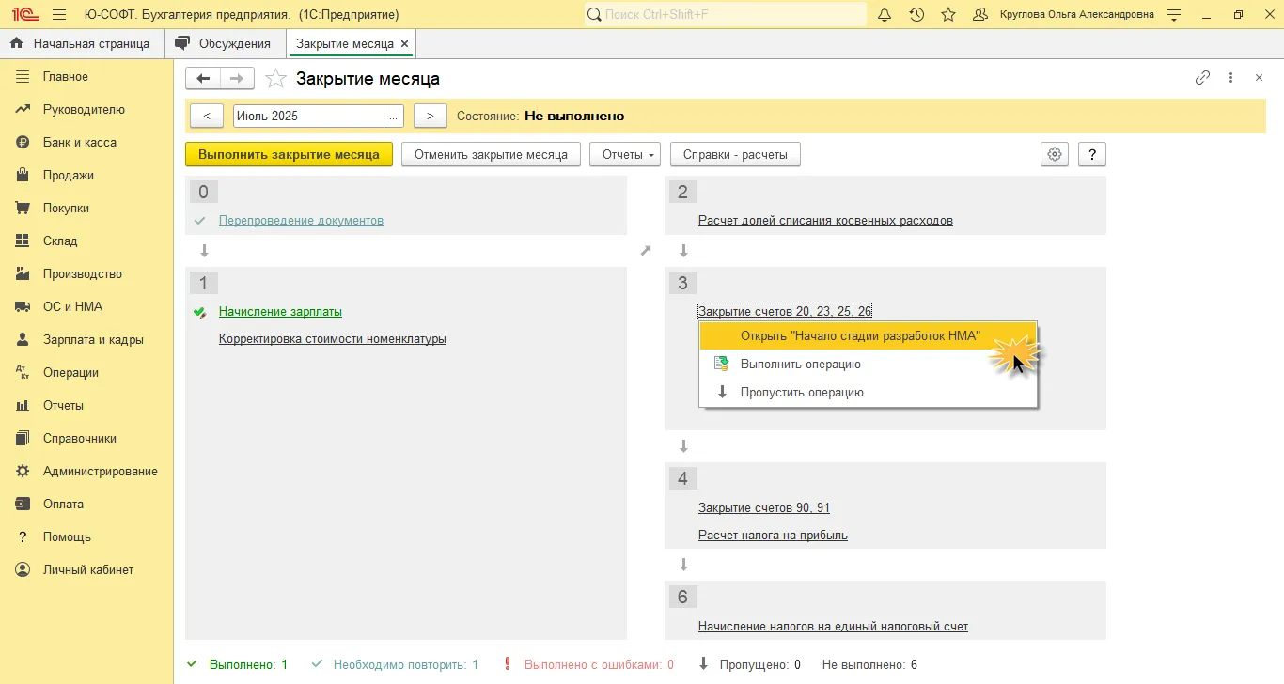This screenshot has width=1284, height=684.
Task: Click Справки - расчеты button
Action: 735,155
